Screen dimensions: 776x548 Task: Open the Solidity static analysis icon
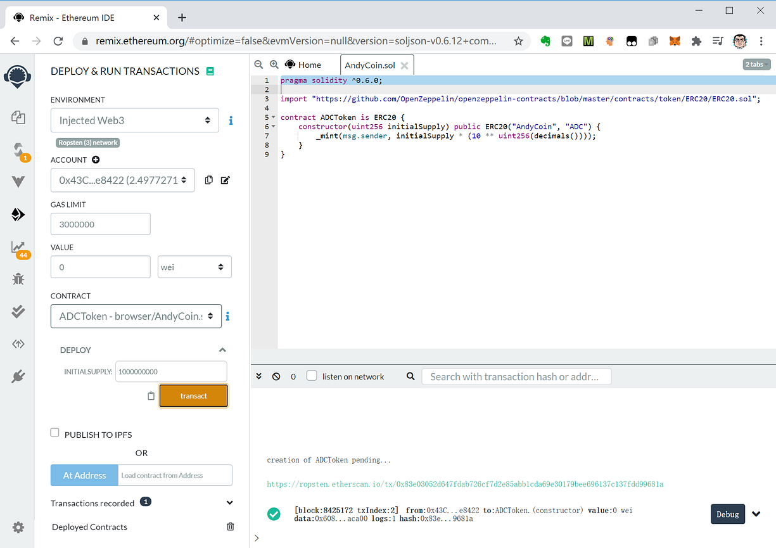[18, 248]
